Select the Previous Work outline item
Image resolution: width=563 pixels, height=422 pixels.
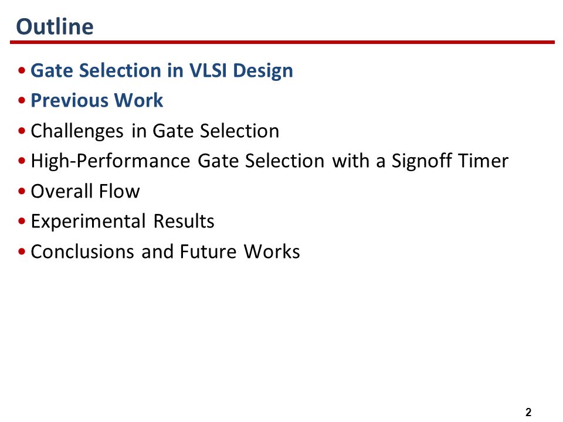point(97,100)
